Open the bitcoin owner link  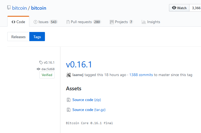click(19, 8)
